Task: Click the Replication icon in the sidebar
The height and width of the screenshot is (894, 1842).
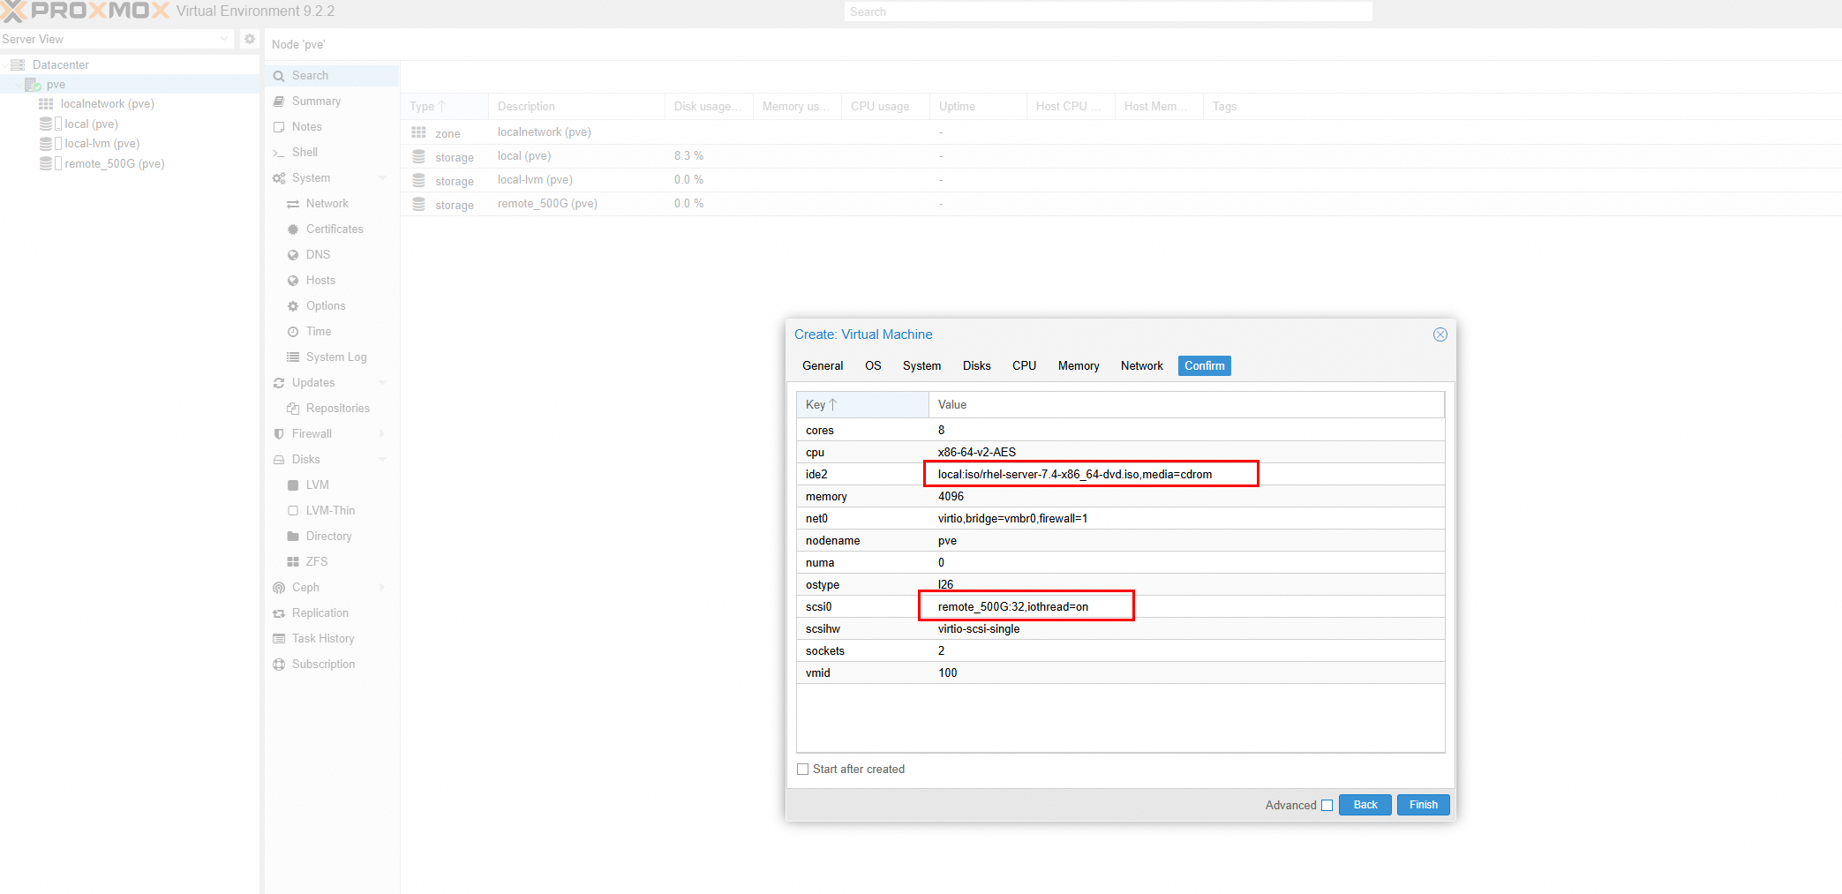Action: [279, 613]
